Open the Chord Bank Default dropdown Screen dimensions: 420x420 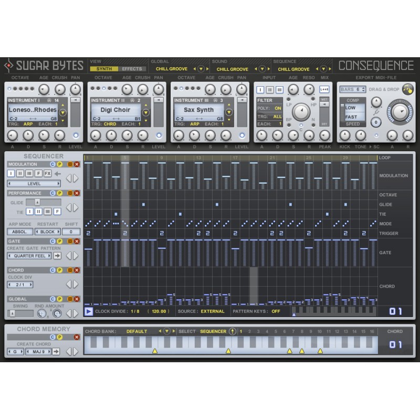coord(167,331)
